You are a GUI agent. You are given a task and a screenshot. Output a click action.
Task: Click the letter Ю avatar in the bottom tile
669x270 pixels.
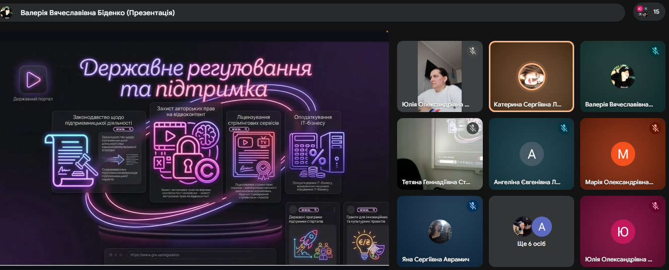pos(623,232)
